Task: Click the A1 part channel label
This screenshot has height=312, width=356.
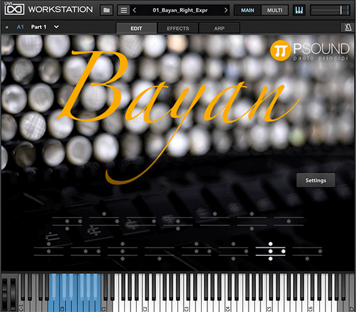Action: (x=20, y=27)
